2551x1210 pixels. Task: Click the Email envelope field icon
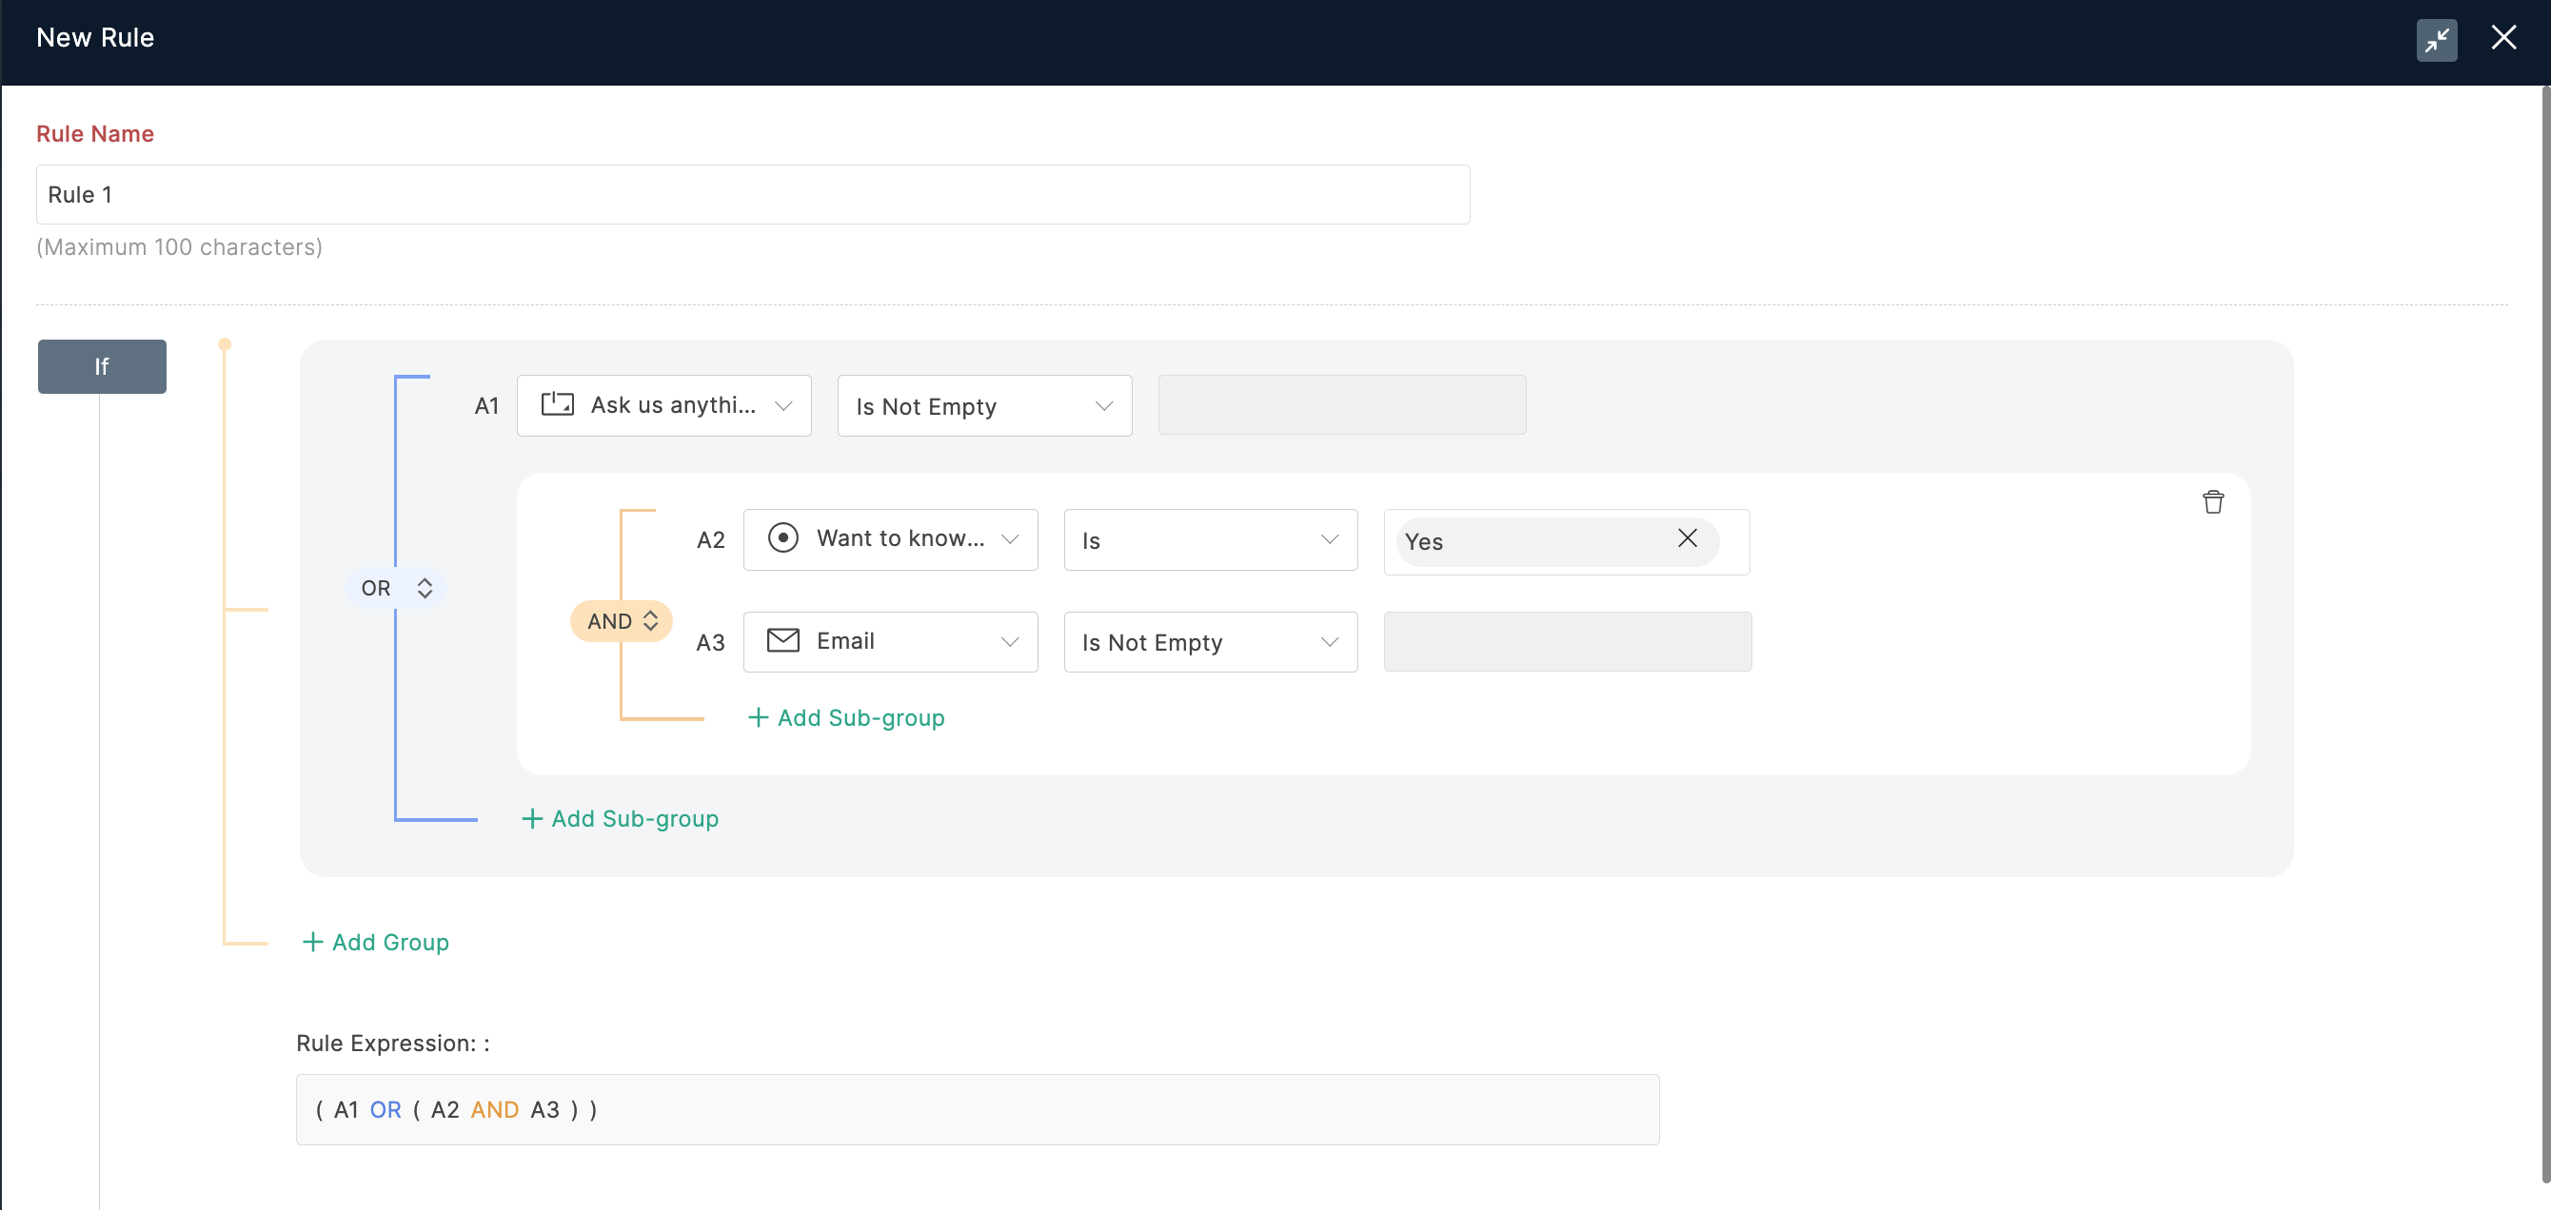(x=783, y=641)
